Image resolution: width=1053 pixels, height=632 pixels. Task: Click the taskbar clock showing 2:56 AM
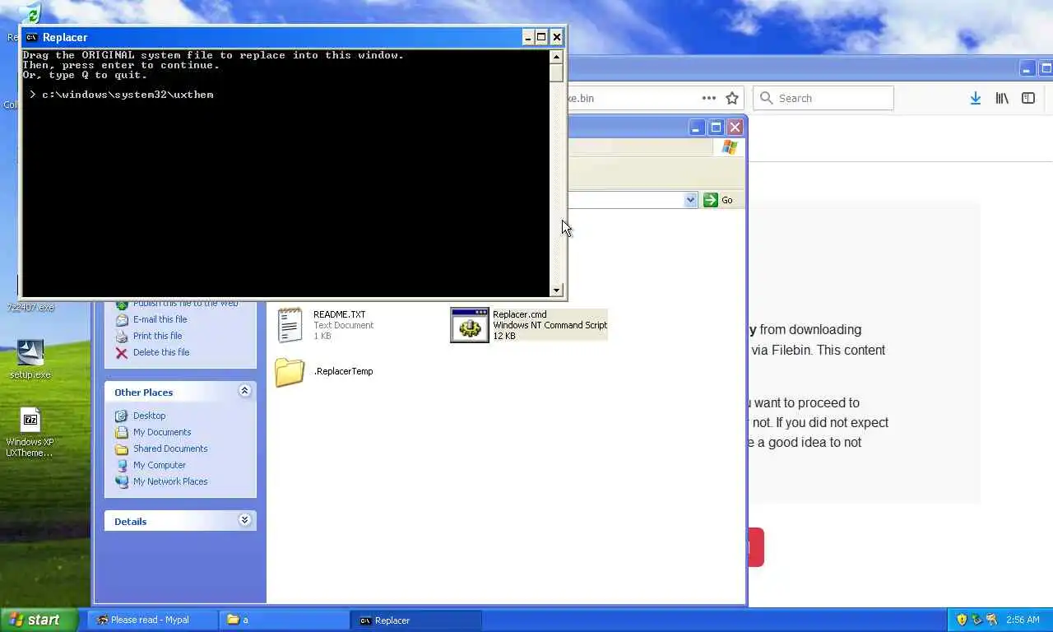(x=1023, y=620)
